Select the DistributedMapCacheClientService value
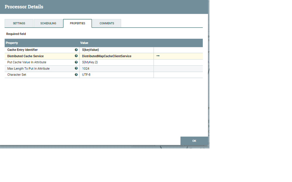The height and width of the screenshot is (182, 292). coord(107,56)
